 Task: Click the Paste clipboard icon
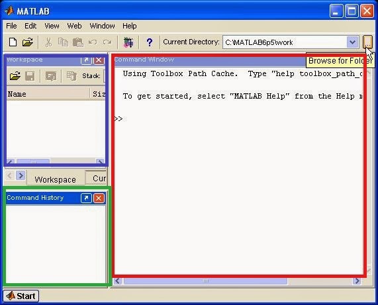pos(78,42)
